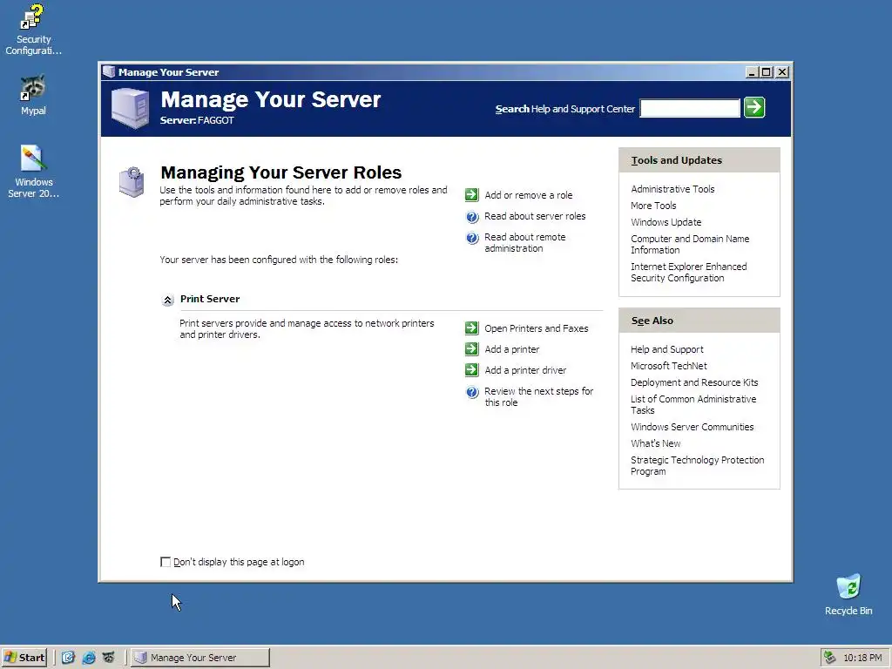Open the Security Configuration desktop shortcut
Screen dimensions: 892x669
tap(34, 30)
